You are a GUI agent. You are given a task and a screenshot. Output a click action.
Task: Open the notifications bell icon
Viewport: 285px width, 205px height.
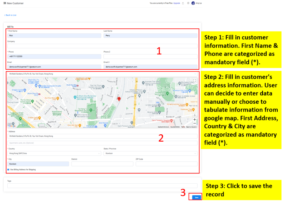(183, 3)
